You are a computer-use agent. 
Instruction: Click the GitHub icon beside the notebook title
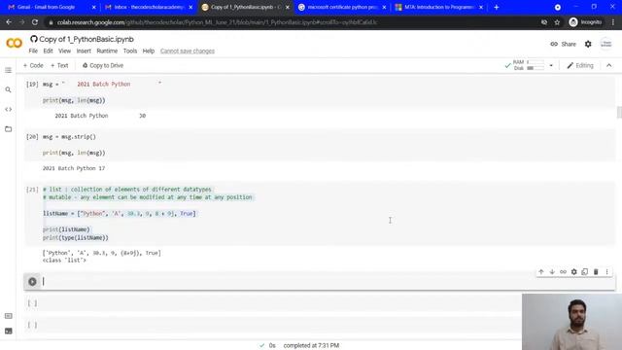(34, 39)
